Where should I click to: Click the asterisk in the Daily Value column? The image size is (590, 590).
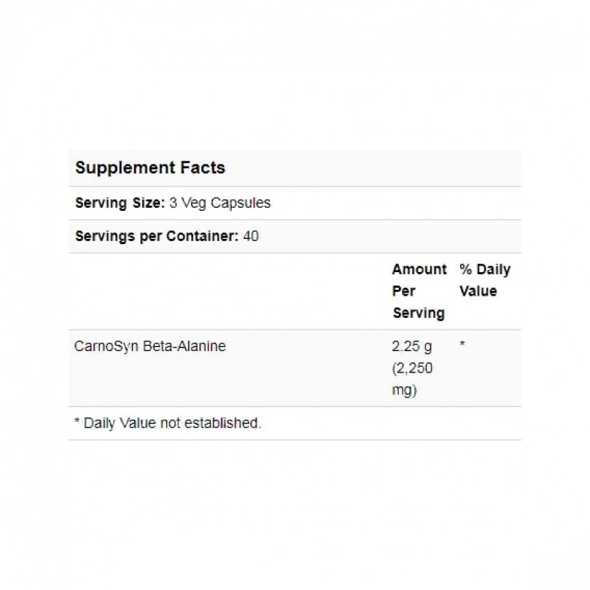(462, 345)
